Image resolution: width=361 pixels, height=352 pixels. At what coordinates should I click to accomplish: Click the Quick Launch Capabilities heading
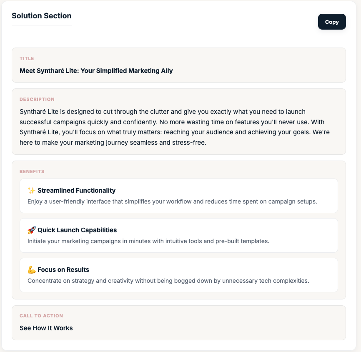(77, 230)
